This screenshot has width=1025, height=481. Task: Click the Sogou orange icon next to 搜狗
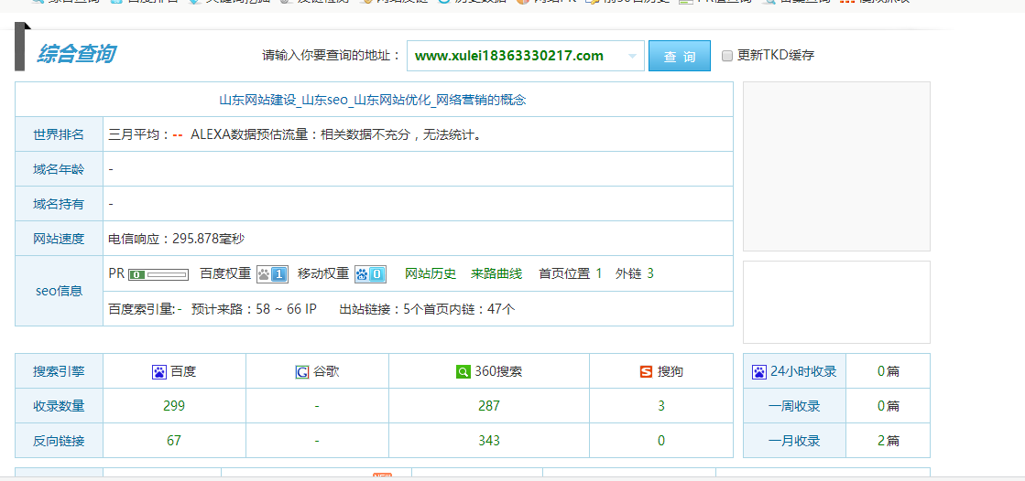pos(647,372)
